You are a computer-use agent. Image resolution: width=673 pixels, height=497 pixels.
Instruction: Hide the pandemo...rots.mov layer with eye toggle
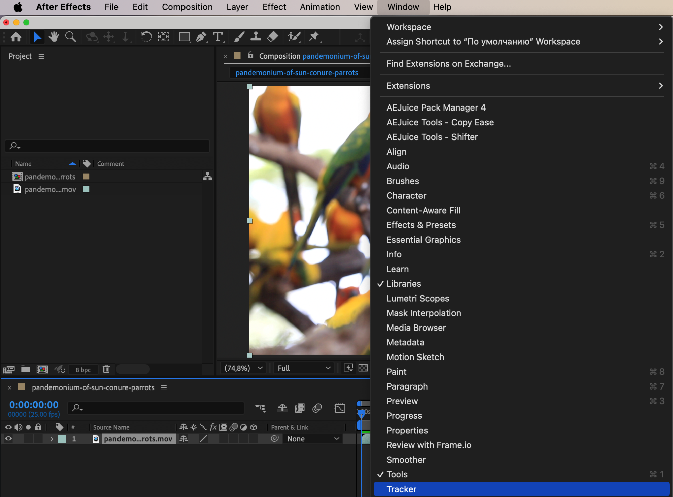(x=8, y=439)
